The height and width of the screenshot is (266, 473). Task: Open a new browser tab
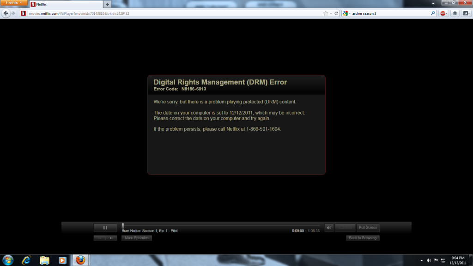click(x=107, y=4)
